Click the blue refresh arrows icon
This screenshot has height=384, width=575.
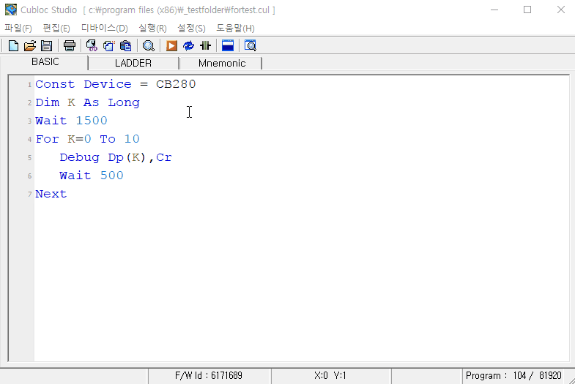point(188,46)
